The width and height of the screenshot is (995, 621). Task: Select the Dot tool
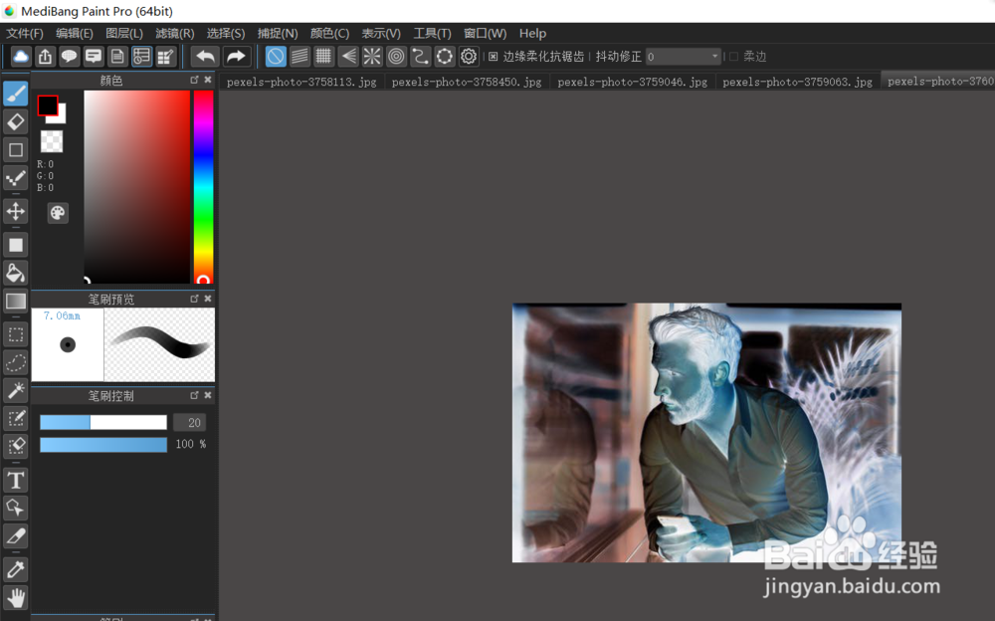pyautogui.click(x=16, y=178)
